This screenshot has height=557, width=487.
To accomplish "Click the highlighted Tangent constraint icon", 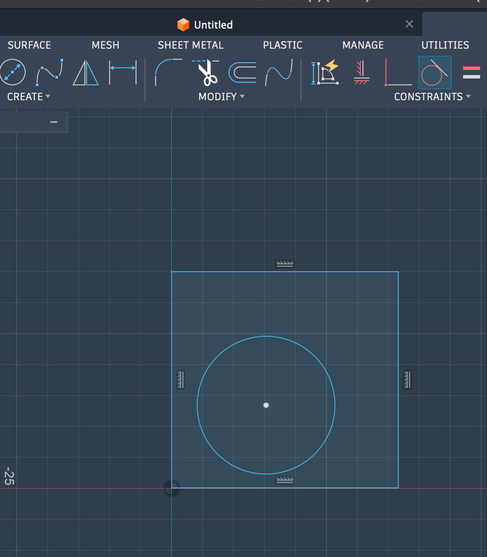I will coord(435,73).
